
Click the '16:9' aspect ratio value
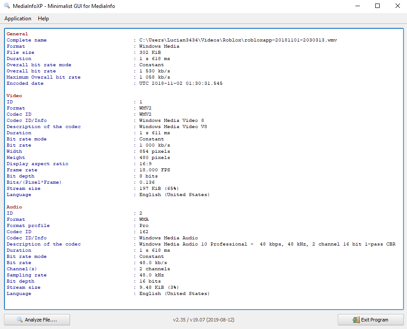click(x=146, y=164)
